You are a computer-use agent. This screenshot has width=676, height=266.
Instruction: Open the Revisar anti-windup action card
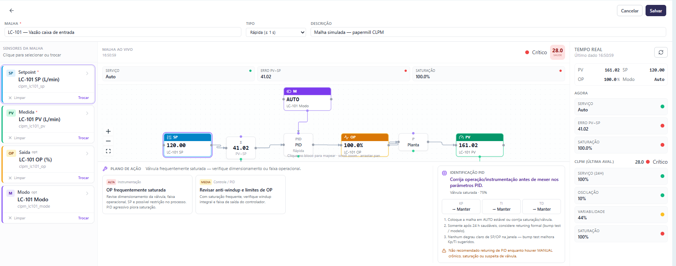pos(241,195)
